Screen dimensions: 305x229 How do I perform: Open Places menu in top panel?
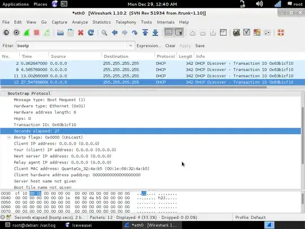pyautogui.click(x=40, y=4)
